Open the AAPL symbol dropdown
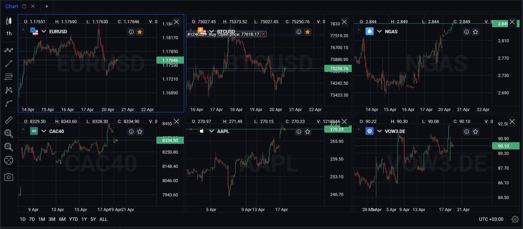Screen dimensions: 523x229 coord(212,131)
